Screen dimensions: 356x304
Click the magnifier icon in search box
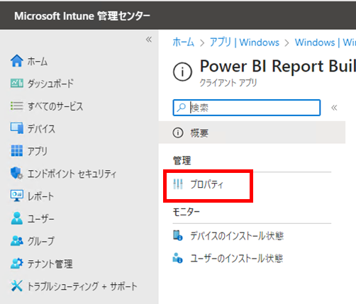(x=182, y=108)
